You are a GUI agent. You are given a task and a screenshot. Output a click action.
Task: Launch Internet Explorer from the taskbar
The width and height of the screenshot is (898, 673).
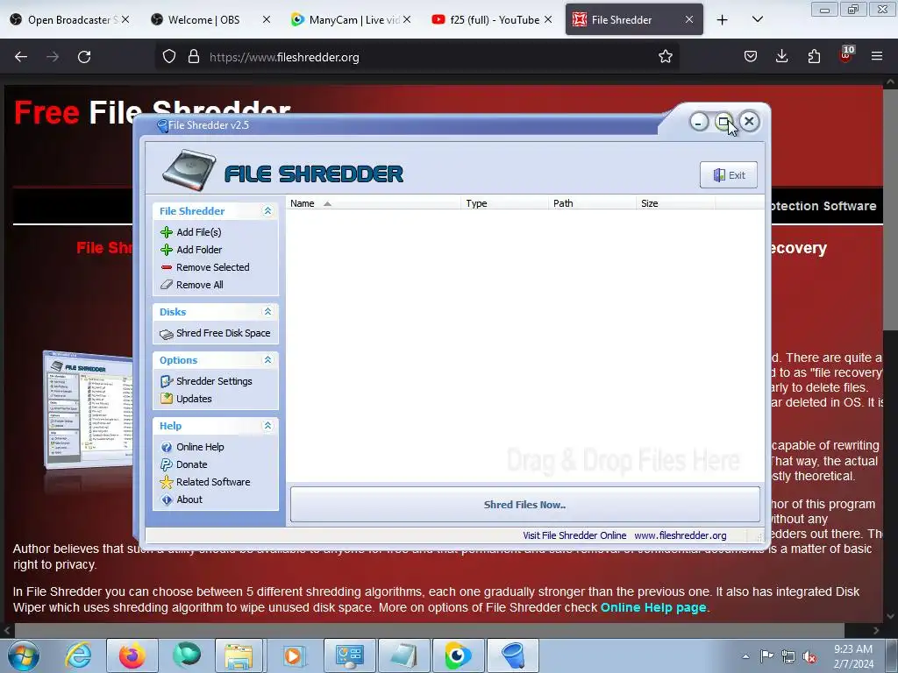tap(78, 655)
